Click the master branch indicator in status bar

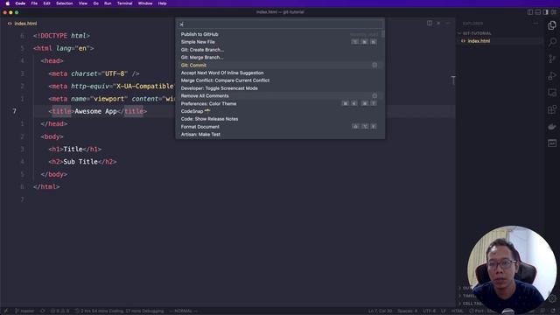(25, 311)
